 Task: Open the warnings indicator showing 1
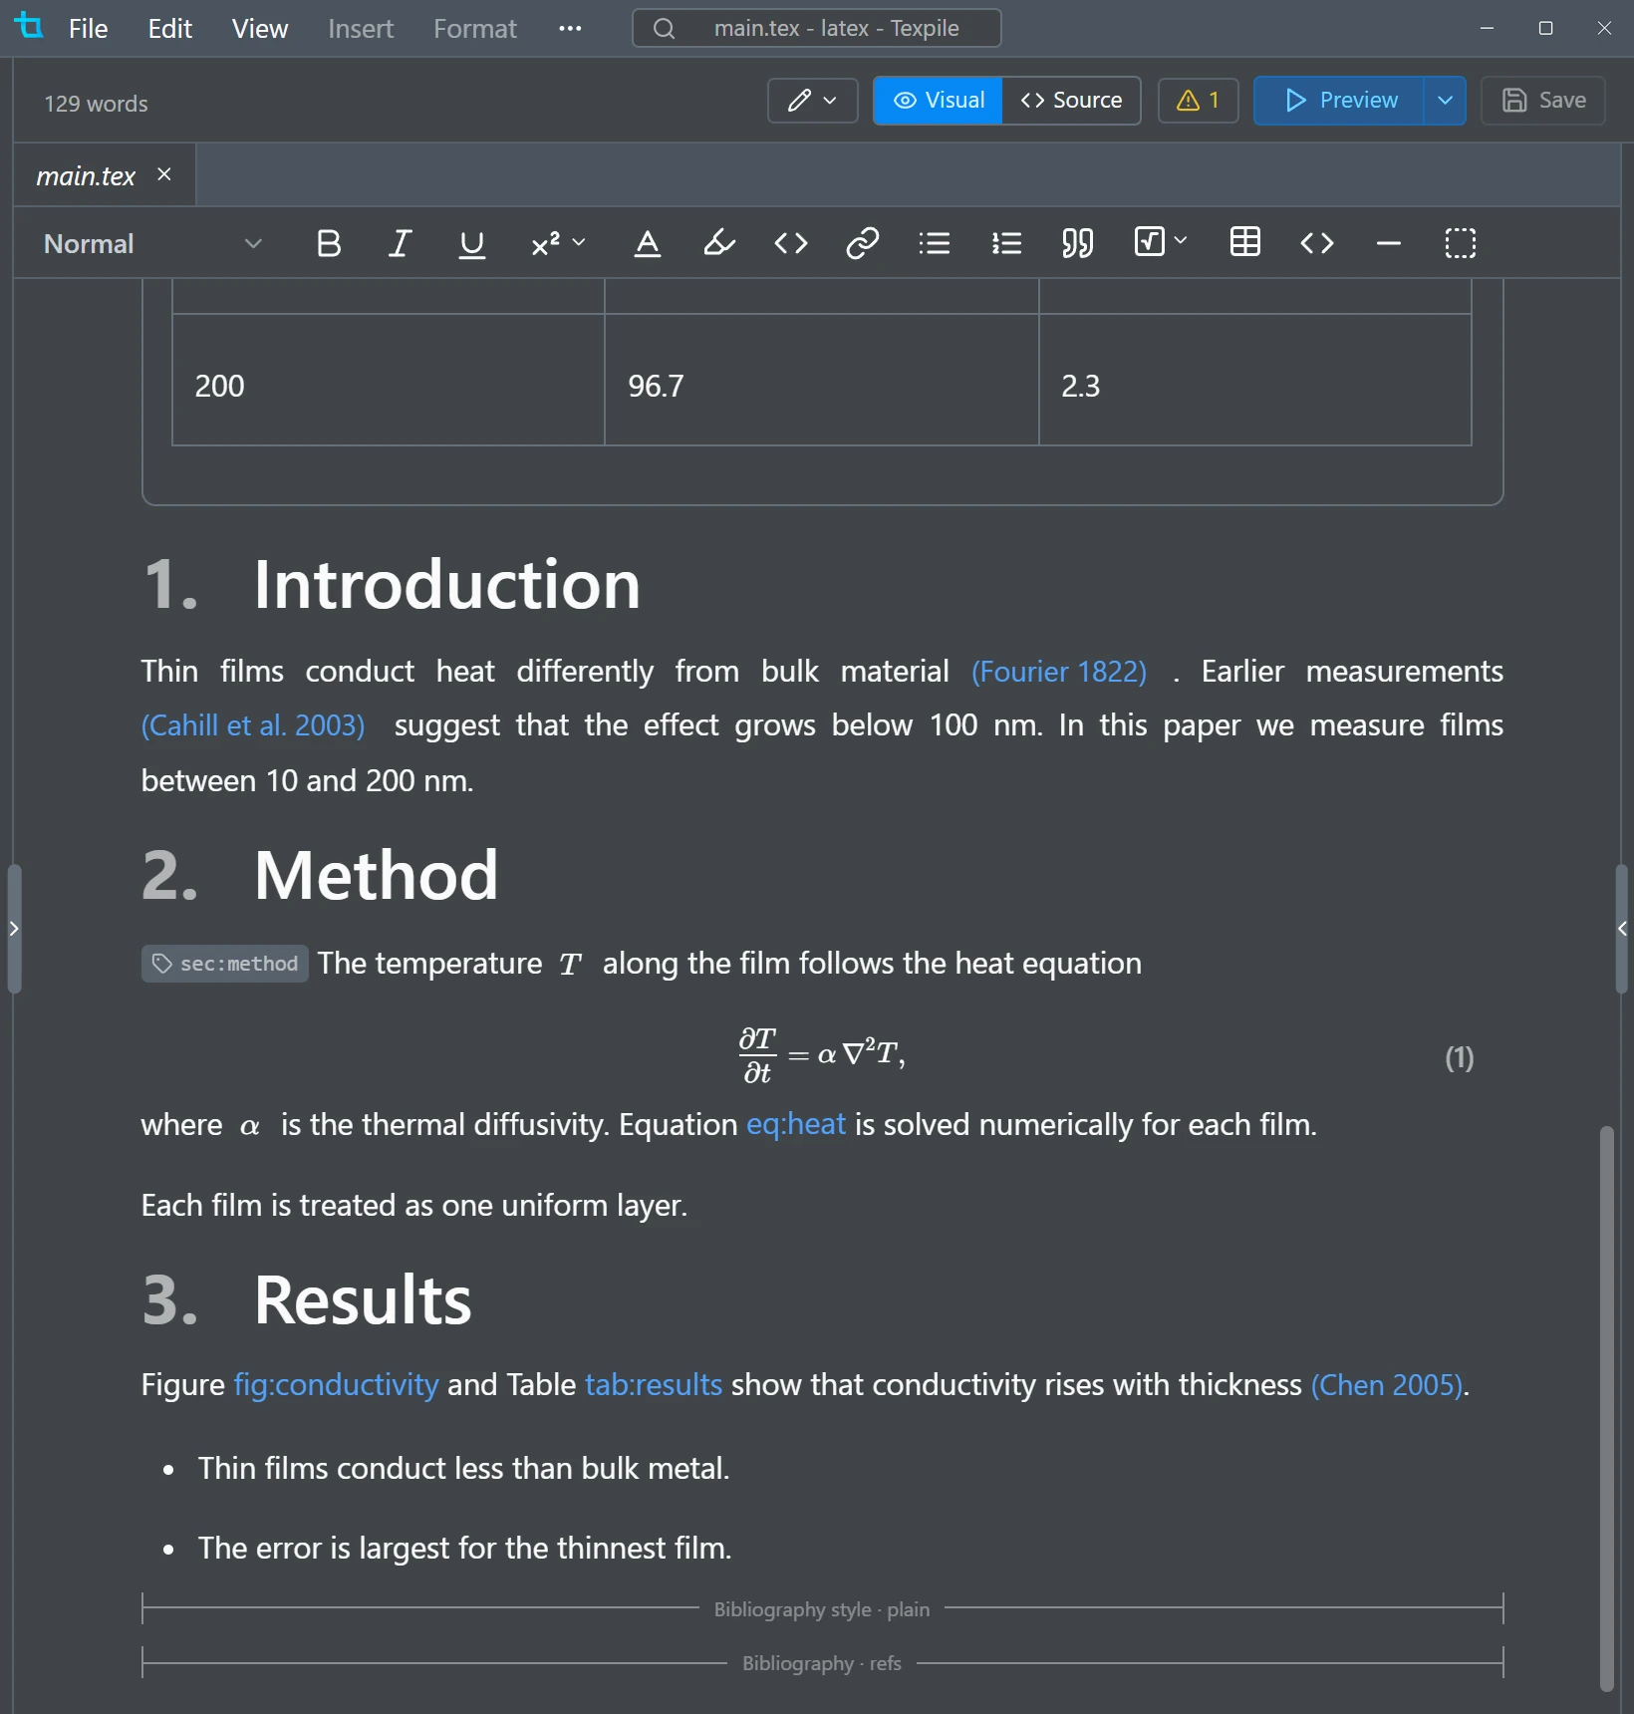(1198, 101)
